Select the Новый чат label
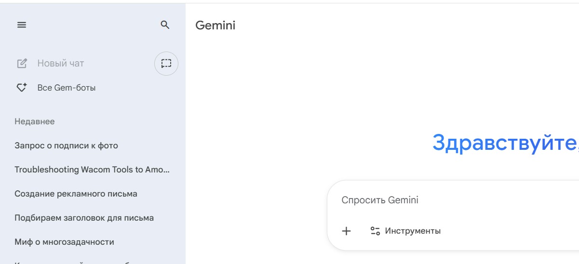 point(61,63)
